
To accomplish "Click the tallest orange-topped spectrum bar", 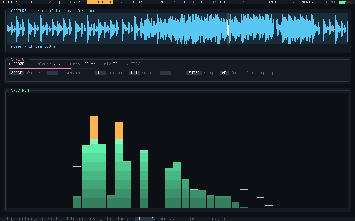I will click(94, 162).
